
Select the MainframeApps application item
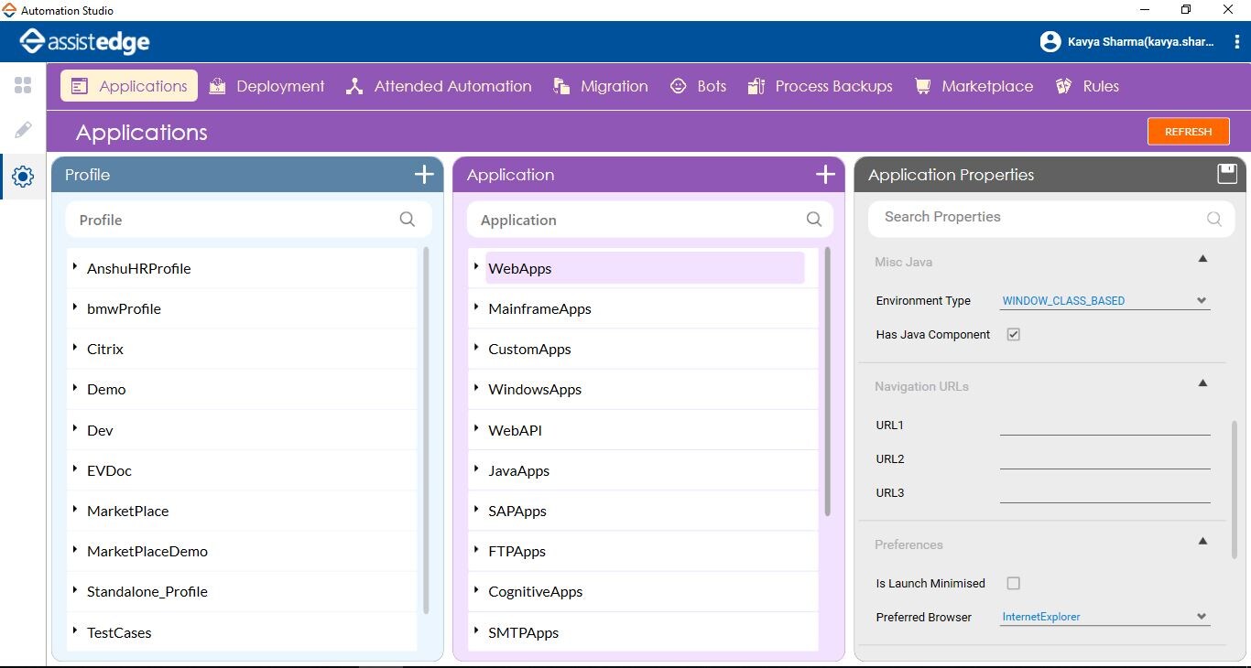pos(539,309)
